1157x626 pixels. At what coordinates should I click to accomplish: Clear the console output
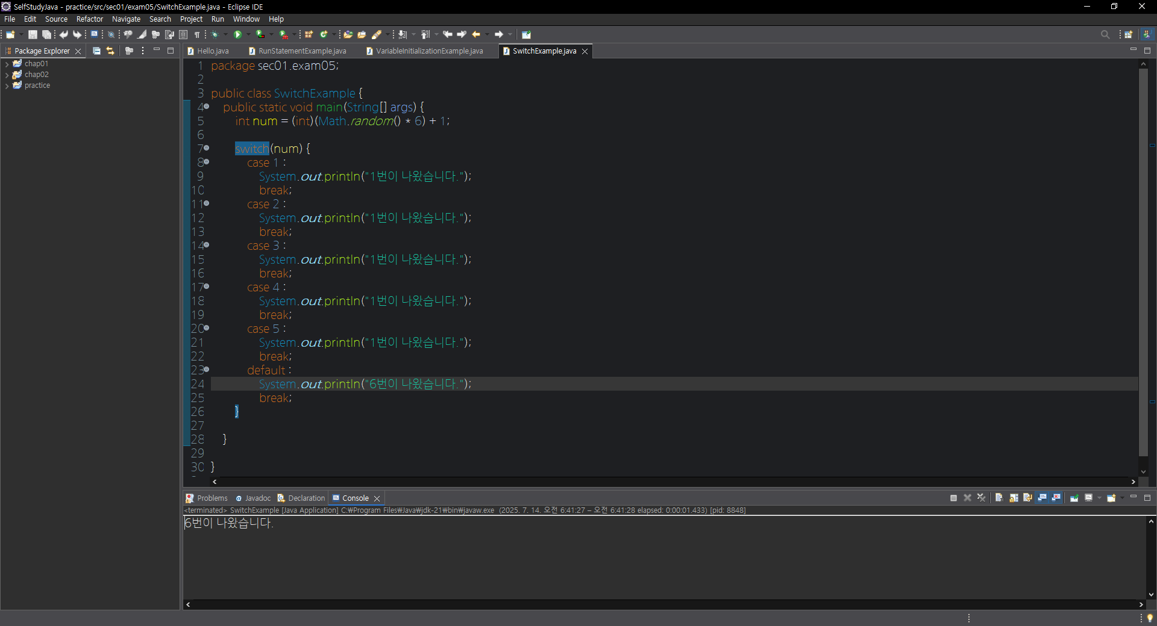click(999, 498)
